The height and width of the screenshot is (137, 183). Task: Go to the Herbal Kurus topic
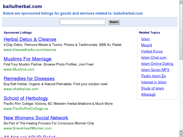point(152,51)
